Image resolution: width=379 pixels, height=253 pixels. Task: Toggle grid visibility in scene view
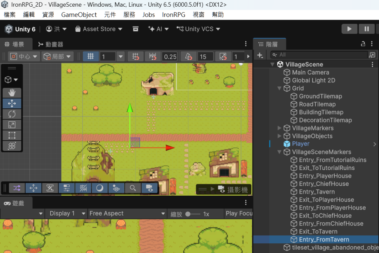91,57
